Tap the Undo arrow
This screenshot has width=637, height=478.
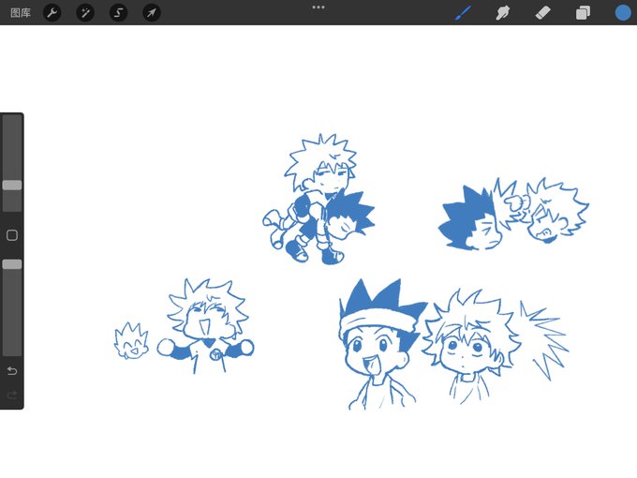[12, 371]
